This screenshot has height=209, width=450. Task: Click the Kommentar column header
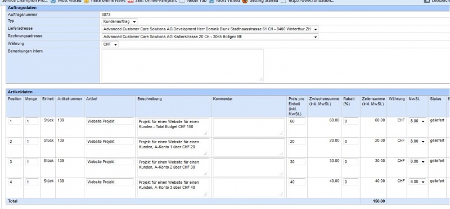223,99
